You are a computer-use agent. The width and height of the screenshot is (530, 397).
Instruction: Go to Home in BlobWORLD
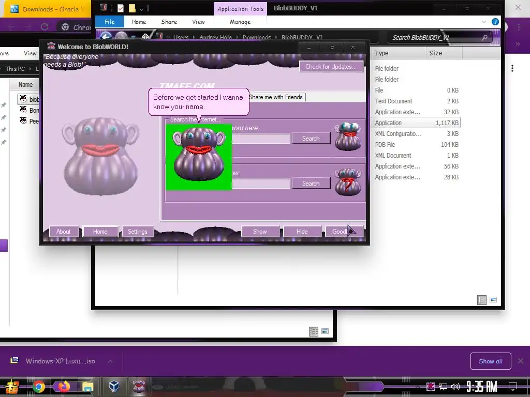click(x=100, y=232)
